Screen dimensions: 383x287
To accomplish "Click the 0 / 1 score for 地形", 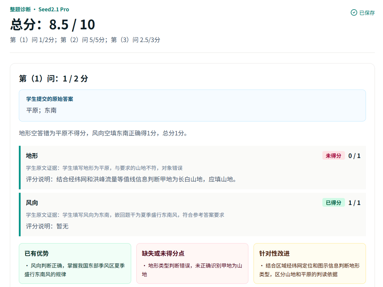I will tap(354, 156).
